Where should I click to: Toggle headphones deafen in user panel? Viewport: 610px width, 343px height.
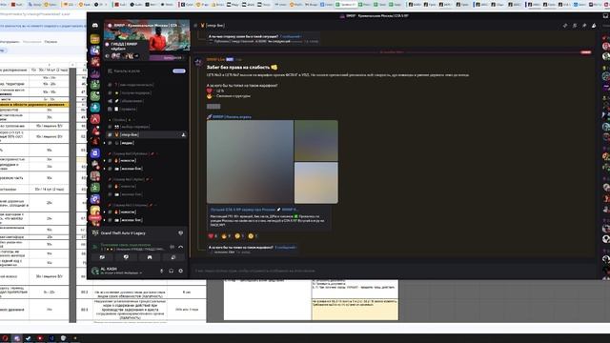pos(172,271)
